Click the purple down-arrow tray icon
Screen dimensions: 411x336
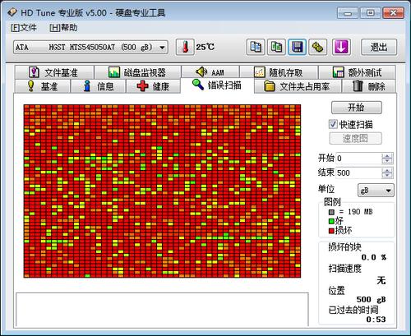(341, 47)
